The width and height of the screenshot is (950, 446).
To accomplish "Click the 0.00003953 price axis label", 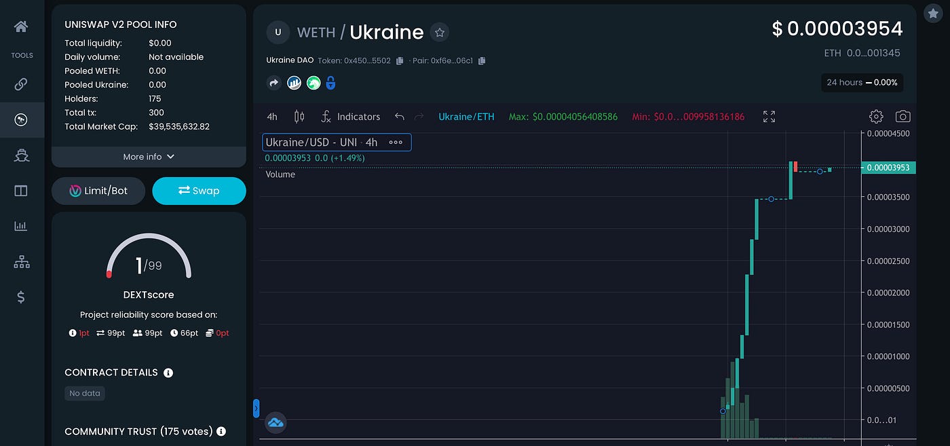I will 888,168.
